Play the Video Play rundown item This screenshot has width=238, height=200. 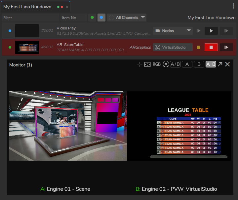211,31
